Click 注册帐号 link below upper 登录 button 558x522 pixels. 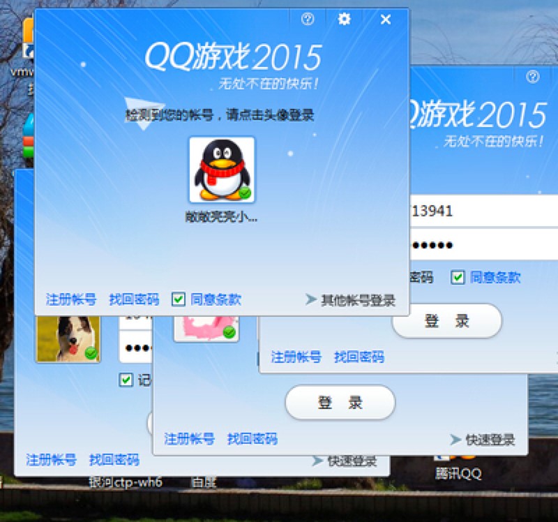coord(296,357)
